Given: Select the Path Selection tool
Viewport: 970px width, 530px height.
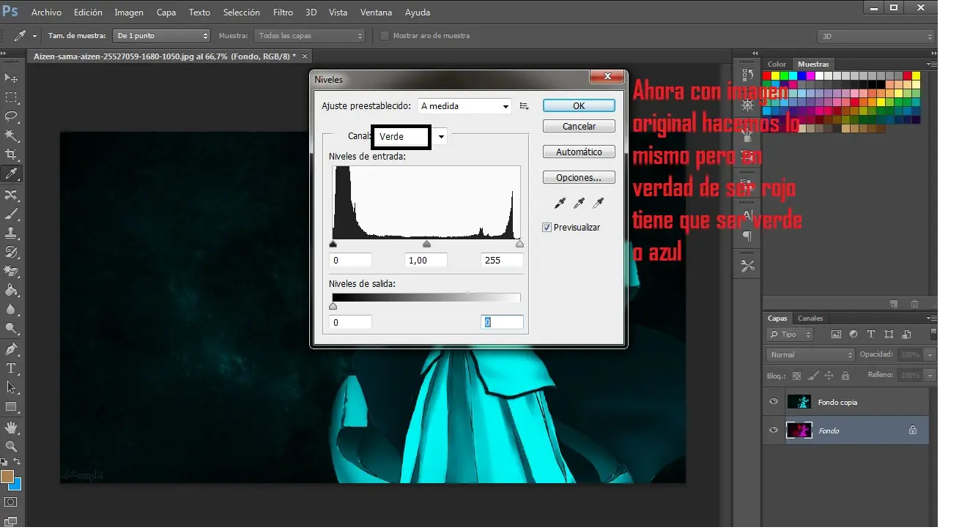Looking at the screenshot, I should point(12,387).
